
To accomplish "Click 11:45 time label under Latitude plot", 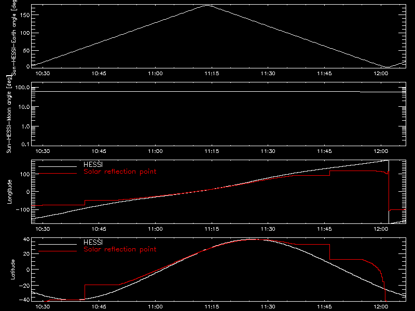I will (x=325, y=307).
